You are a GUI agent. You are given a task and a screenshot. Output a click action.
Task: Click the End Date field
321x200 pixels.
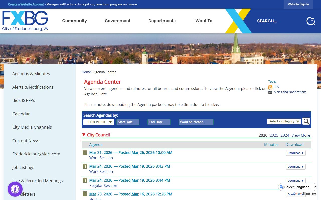159,122
